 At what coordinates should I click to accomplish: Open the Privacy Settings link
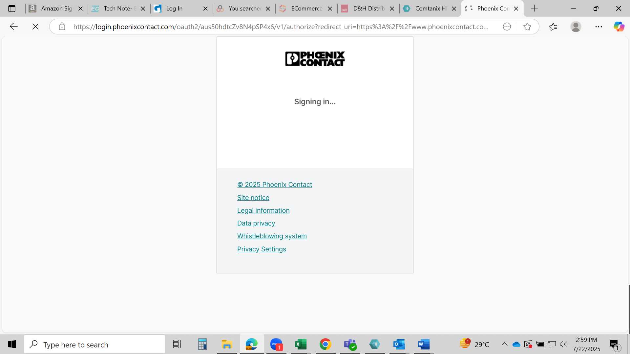262,249
